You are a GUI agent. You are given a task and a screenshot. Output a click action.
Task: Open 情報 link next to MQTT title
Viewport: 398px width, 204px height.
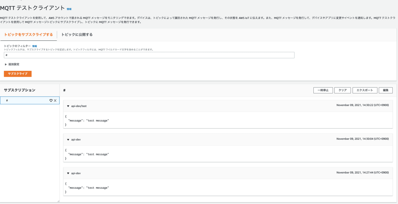(69, 9)
